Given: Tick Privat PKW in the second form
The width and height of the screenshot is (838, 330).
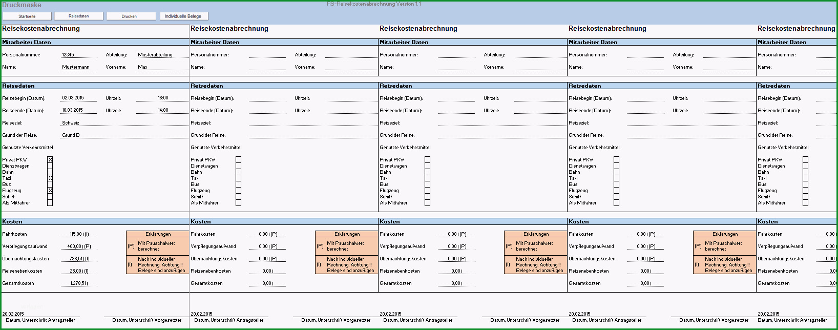Looking at the screenshot, I should click(x=239, y=160).
